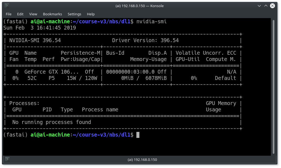This screenshot has height=168, width=281.
Task: Click the window title (ai) 192.168.0.150 — Konsole
Action: [139, 6]
